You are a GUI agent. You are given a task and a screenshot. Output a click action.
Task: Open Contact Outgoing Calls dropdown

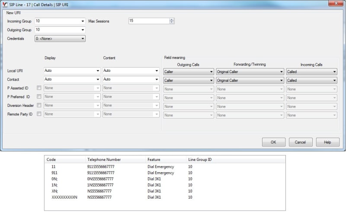(x=189, y=80)
